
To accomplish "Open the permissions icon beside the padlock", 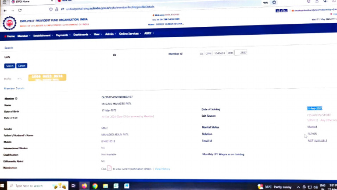I will (x=63, y=9).
